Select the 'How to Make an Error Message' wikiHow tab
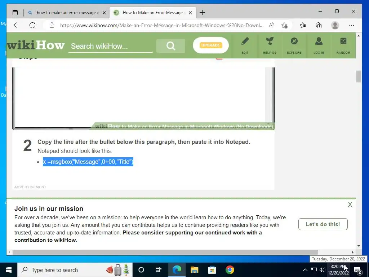 pyautogui.click(x=152, y=13)
